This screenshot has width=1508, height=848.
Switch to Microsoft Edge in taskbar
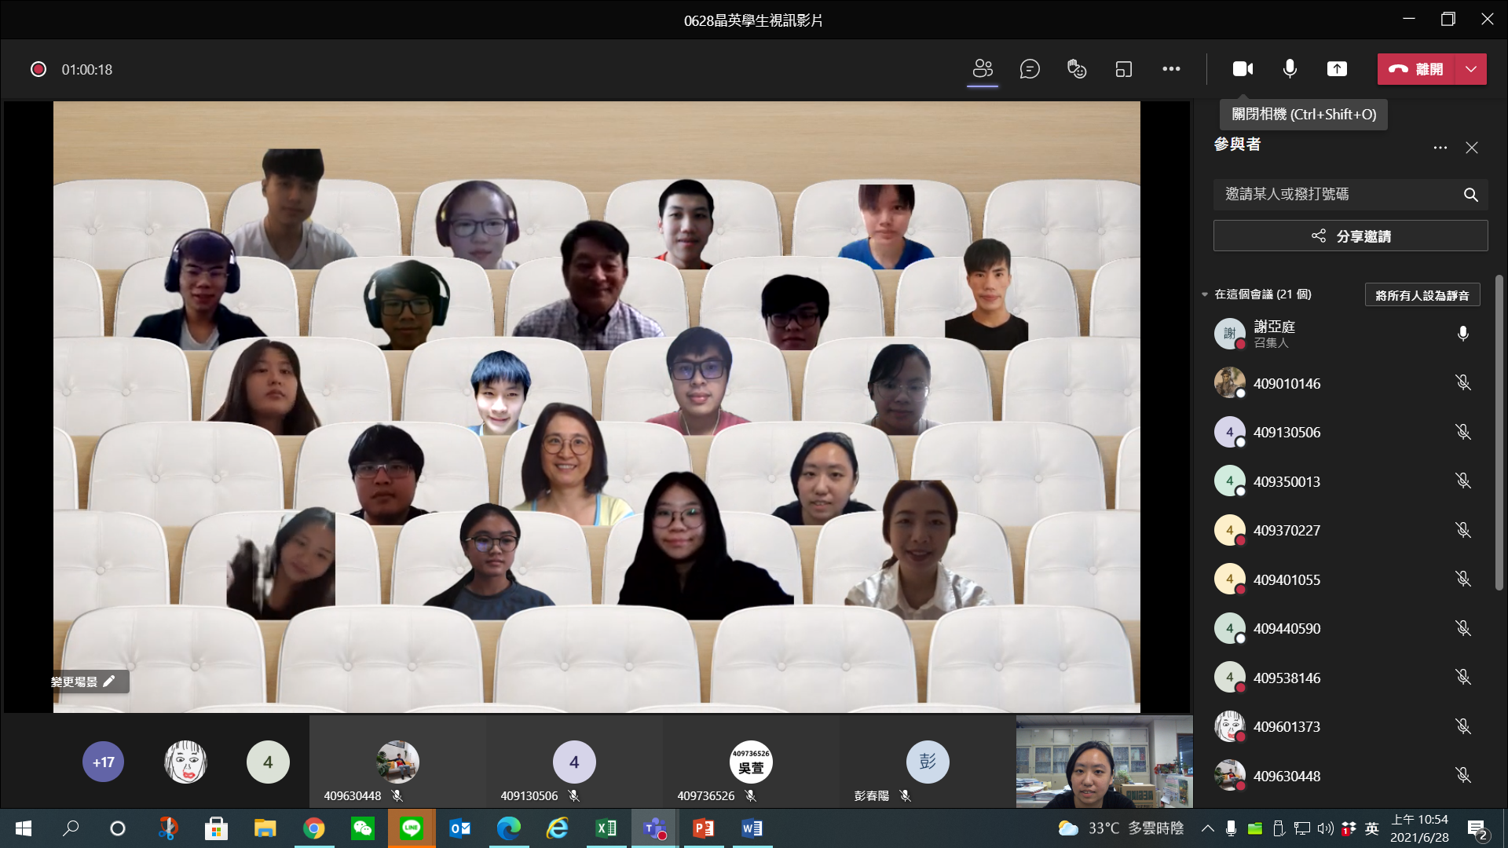tap(509, 828)
